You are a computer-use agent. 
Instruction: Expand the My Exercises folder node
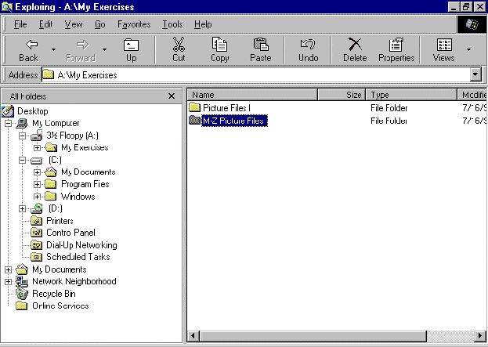click(37, 147)
